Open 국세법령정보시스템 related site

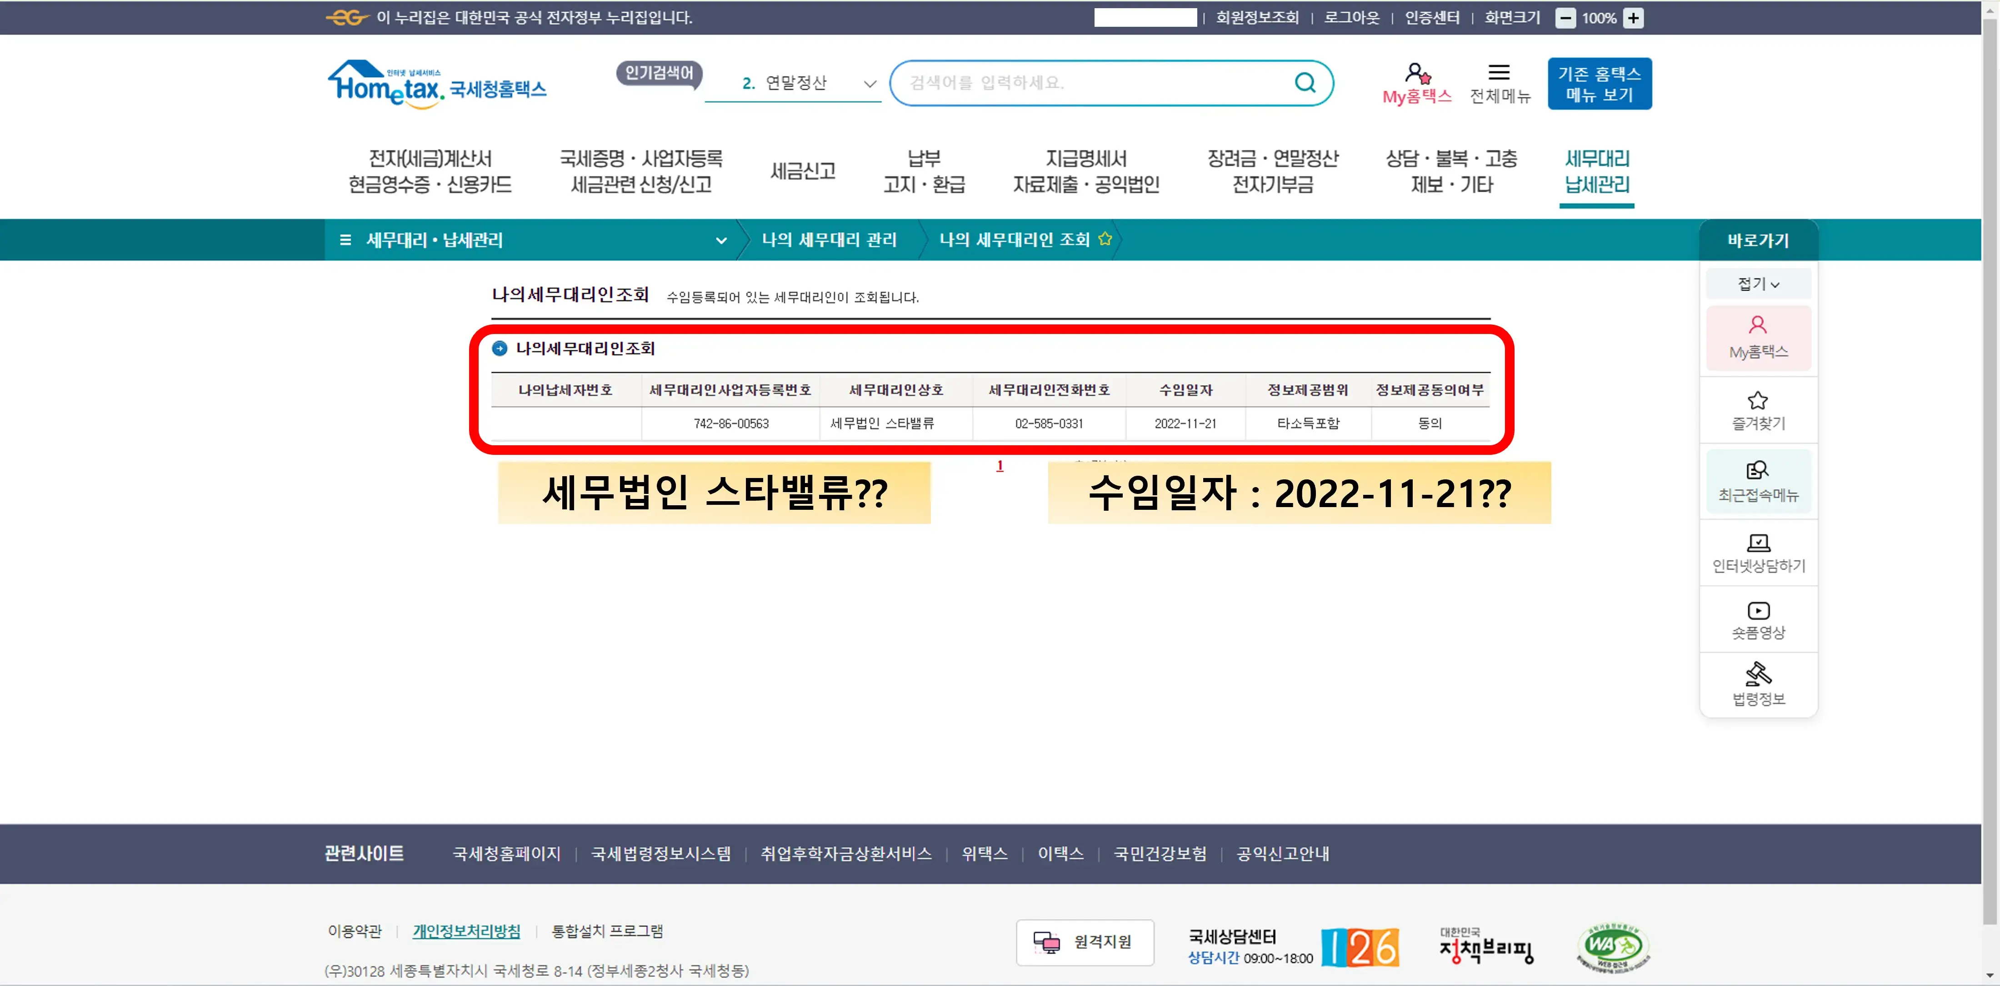pos(661,853)
